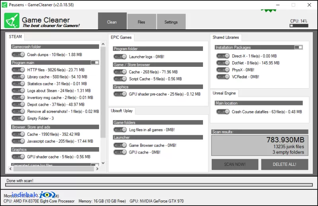Viewport: 318px width, 206px height.
Task: Click the '13235 junk files' text
Action: (x=289, y=147)
